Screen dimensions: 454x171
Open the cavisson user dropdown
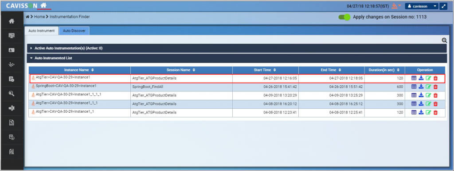coord(422,6)
